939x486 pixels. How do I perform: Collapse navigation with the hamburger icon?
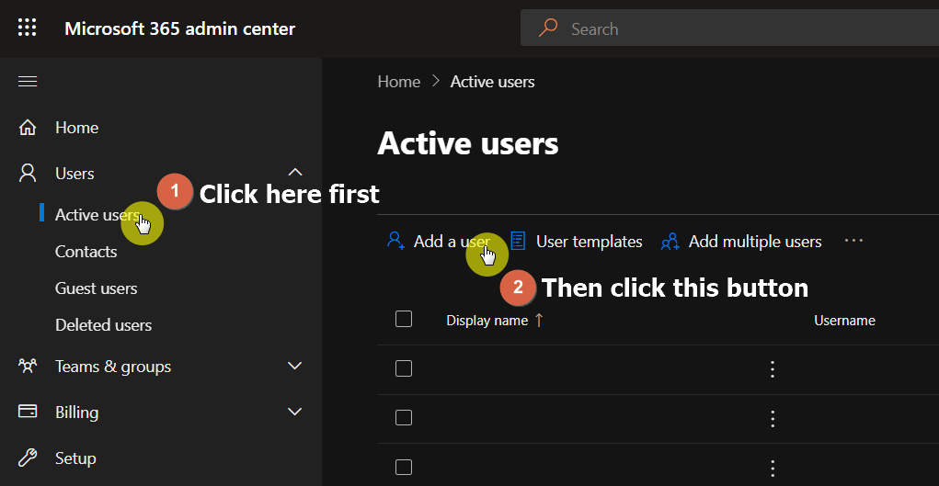pos(28,82)
